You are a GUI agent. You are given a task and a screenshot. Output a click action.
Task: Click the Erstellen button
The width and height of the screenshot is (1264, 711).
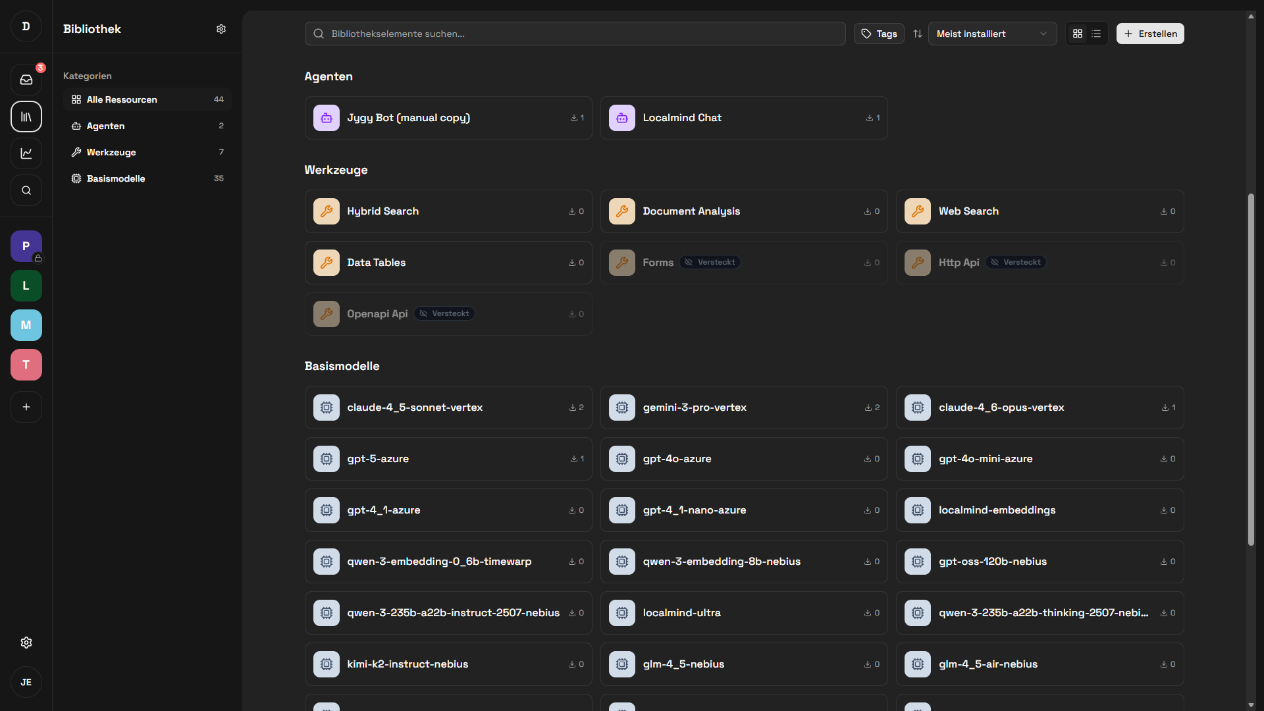(1150, 34)
